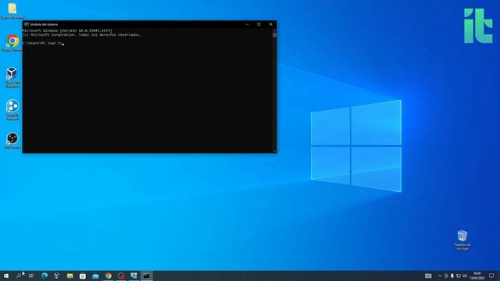Launch Microsoft Edge from the taskbar

(45, 276)
